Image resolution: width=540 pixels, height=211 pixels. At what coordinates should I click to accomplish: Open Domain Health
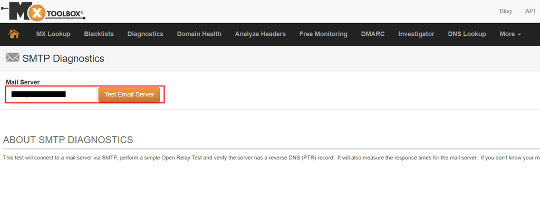(x=199, y=34)
